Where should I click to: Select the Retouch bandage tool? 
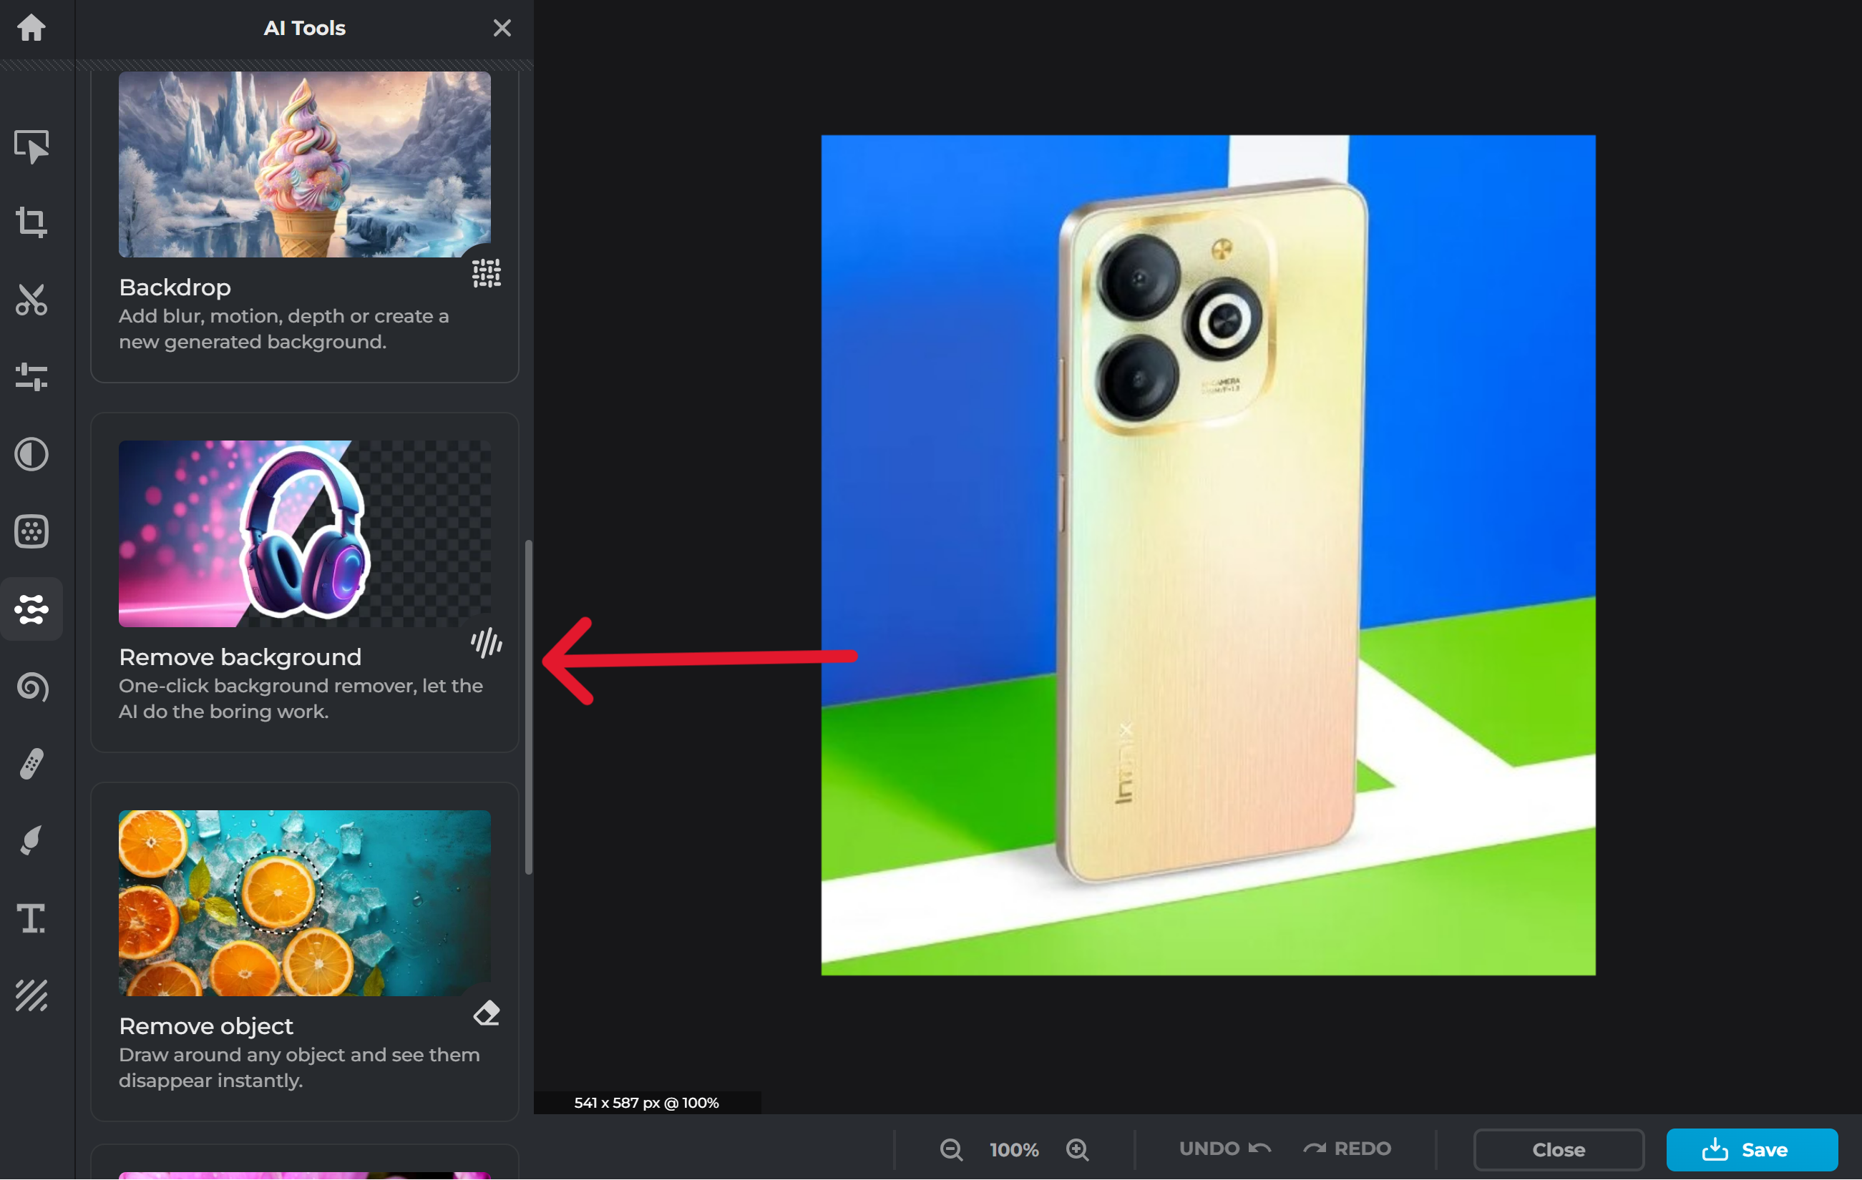pyautogui.click(x=31, y=764)
